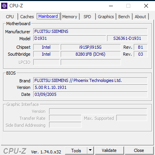Open the About tab
This screenshot has width=155, height=155.
[140, 17]
